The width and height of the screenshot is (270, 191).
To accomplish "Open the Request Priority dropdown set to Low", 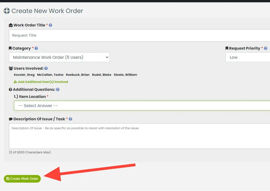I will coord(248,57).
